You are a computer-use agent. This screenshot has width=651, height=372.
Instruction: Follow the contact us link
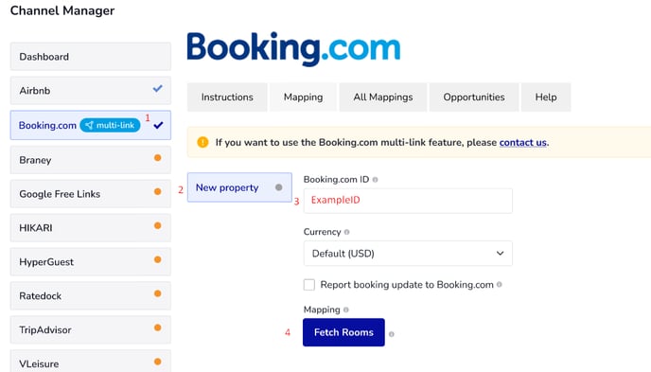coord(522,143)
